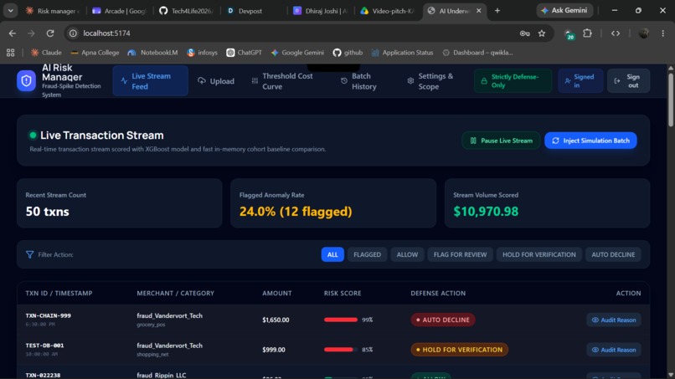The width and height of the screenshot is (675, 379).
Task: Click the $1,650.00 amount cell
Action: [276, 320]
